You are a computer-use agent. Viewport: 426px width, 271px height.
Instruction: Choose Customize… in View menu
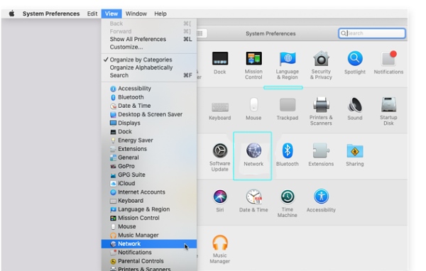click(149, 47)
